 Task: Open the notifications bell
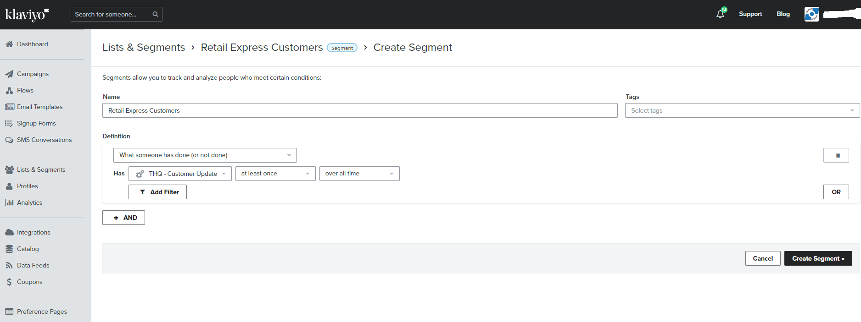point(721,14)
